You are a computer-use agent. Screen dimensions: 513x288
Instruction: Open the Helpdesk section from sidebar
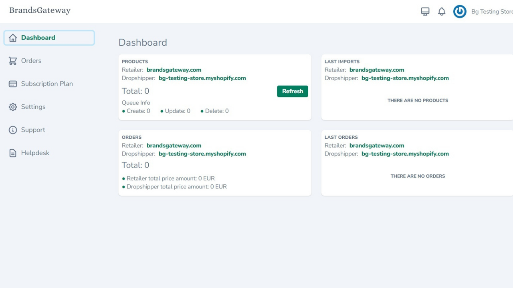(35, 153)
